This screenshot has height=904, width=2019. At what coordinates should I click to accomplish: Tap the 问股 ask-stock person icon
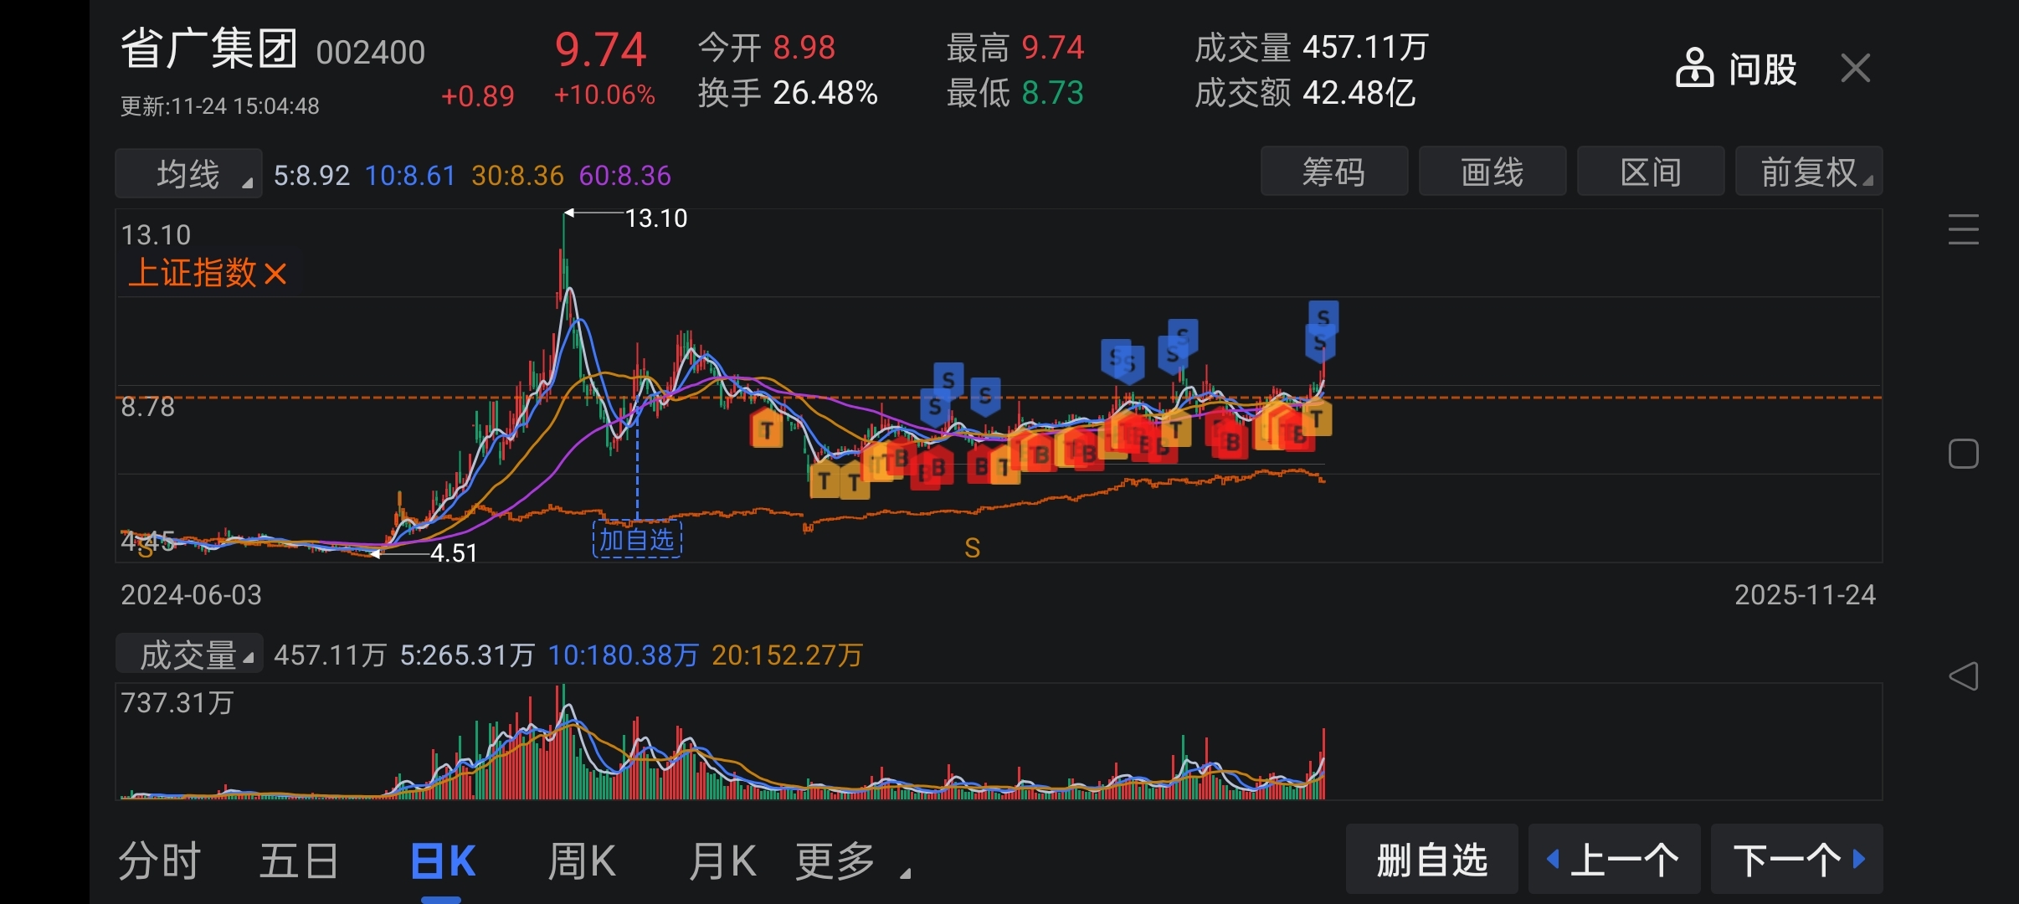pyautogui.click(x=1694, y=69)
